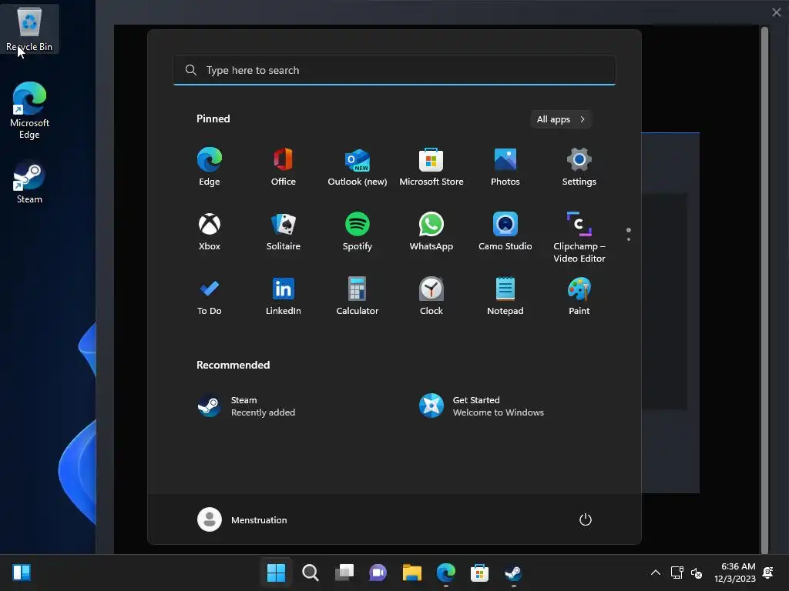Launch the Xbox app
The image size is (789, 591).
pyautogui.click(x=210, y=232)
